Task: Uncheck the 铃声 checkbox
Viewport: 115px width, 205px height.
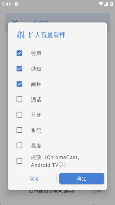Action: [x=19, y=53]
